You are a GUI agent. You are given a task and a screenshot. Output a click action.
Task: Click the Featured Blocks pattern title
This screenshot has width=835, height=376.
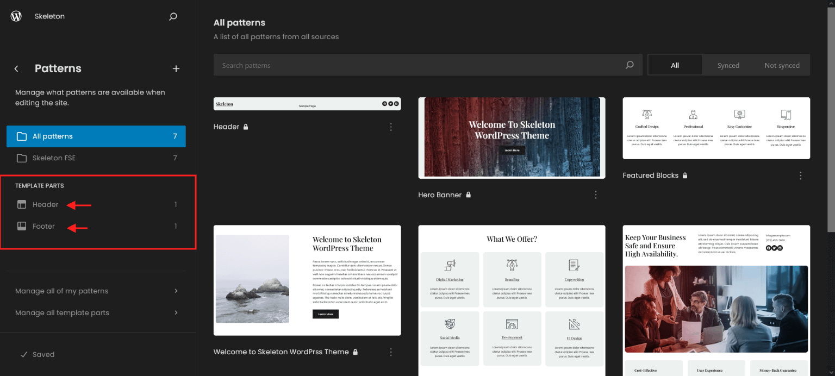coord(651,176)
